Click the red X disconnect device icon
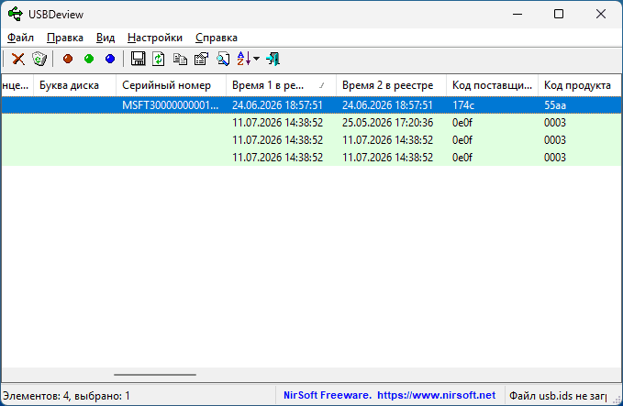Image resolution: width=623 pixels, height=406 pixels. coord(17,60)
